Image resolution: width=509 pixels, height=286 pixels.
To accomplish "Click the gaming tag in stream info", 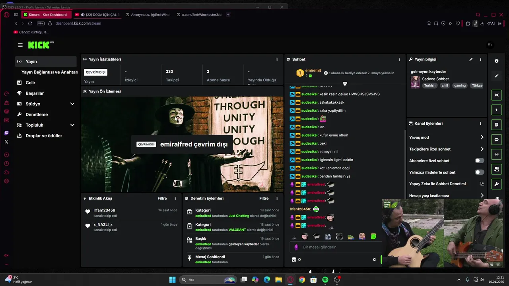I will point(460,85).
